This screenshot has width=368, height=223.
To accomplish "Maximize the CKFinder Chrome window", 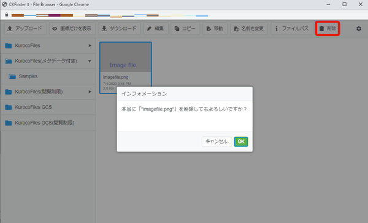I will coord(344,4).
